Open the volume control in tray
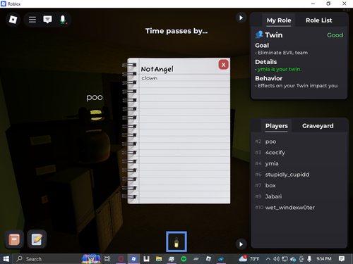The height and width of the screenshot is (264, 353). 276,259
